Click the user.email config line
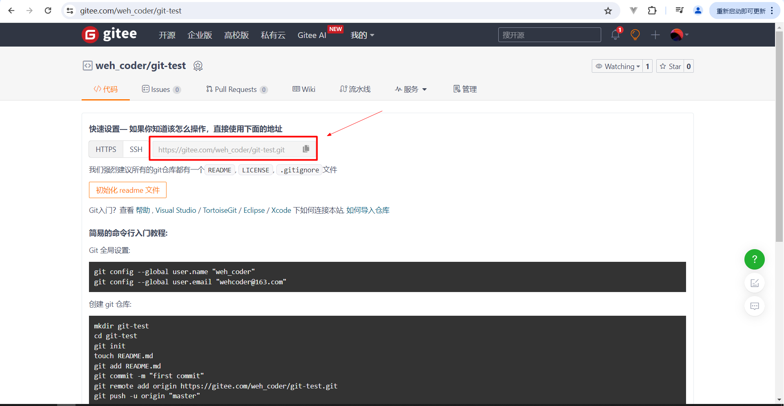 (x=190, y=282)
